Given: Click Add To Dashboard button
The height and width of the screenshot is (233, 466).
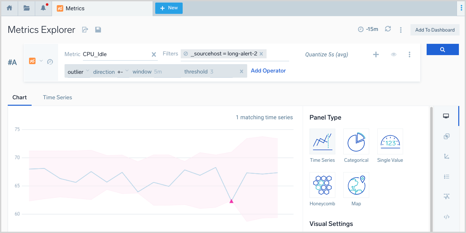Looking at the screenshot, I should [435, 30].
